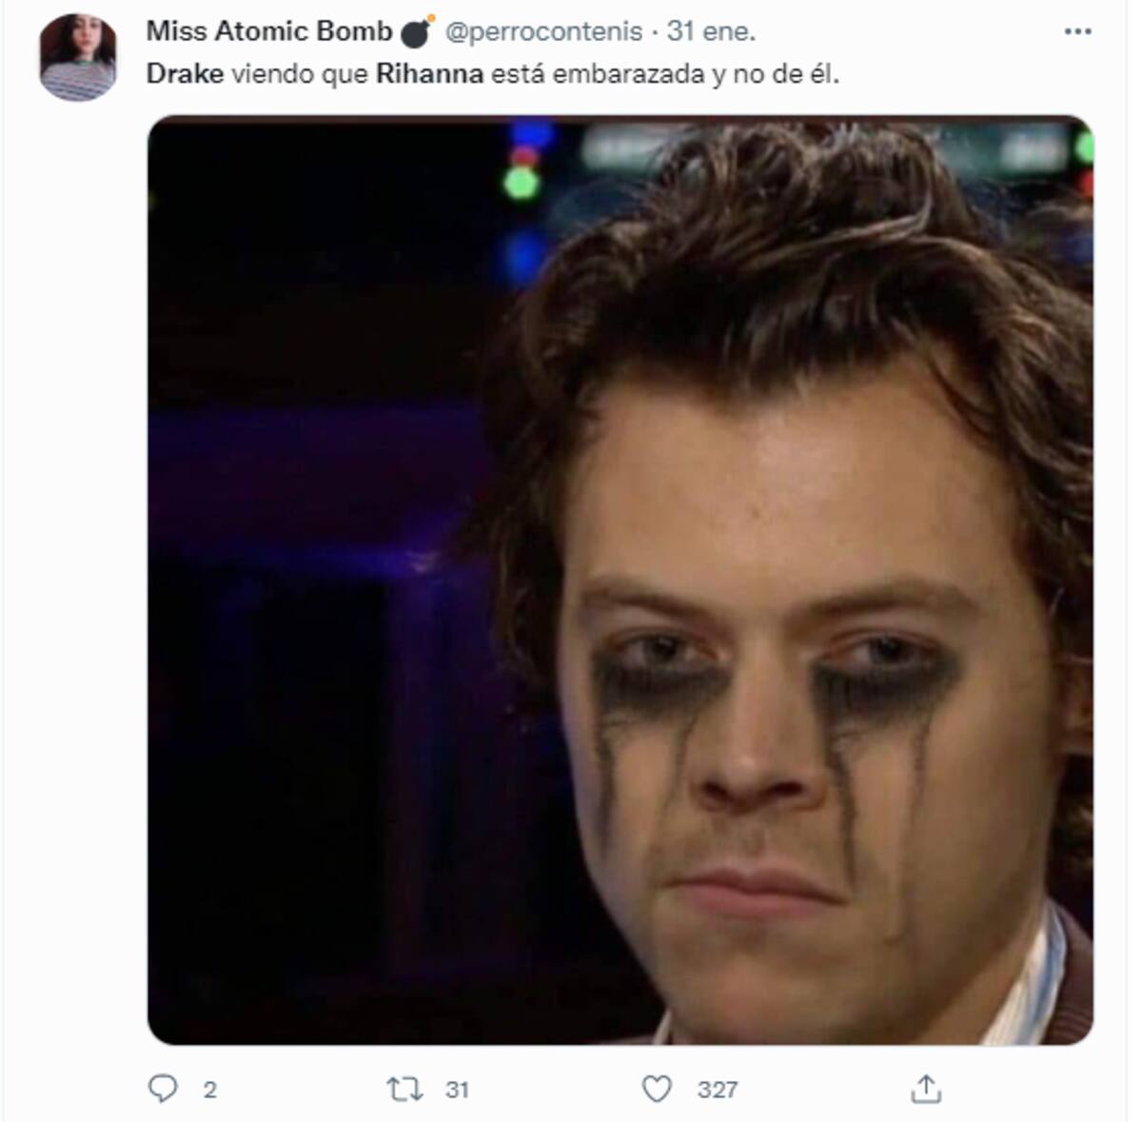Retweet this post using the arrows icon
Viewport: 1142px width, 1122px height.
pos(404,1089)
